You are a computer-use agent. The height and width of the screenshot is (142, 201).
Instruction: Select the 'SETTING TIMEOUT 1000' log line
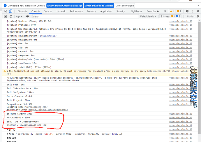point(20,114)
